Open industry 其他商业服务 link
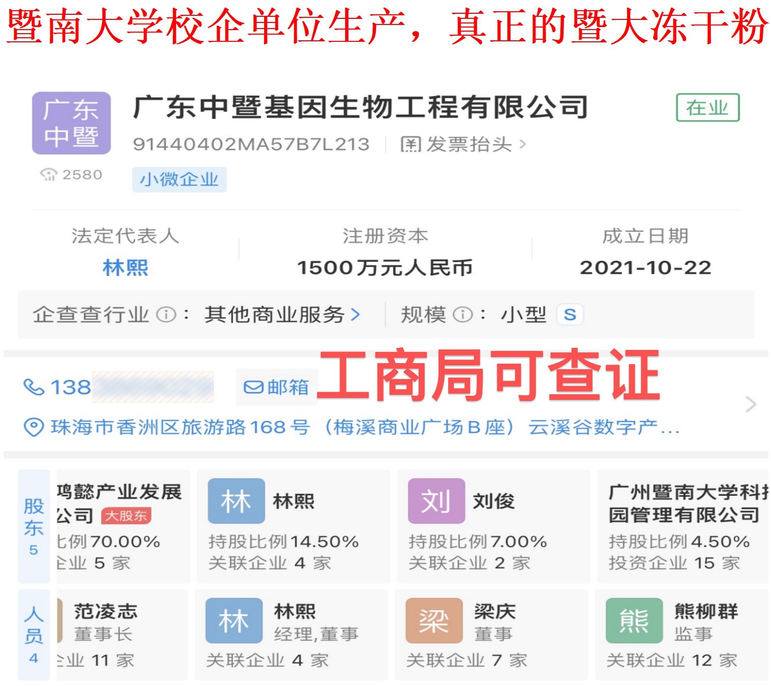The height and width of the screenshot is (686, 771). (275, 315)
